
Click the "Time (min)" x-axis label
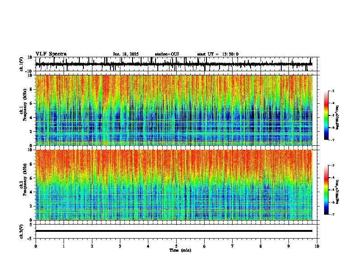[x=180, y=250]
